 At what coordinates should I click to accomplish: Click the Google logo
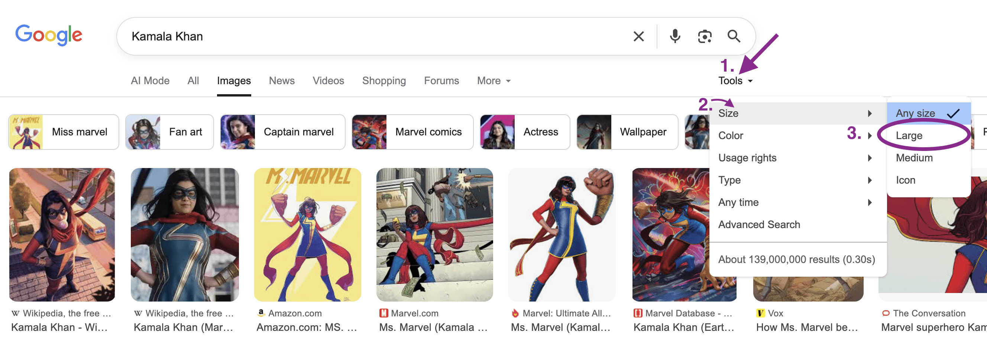[49, 35]
